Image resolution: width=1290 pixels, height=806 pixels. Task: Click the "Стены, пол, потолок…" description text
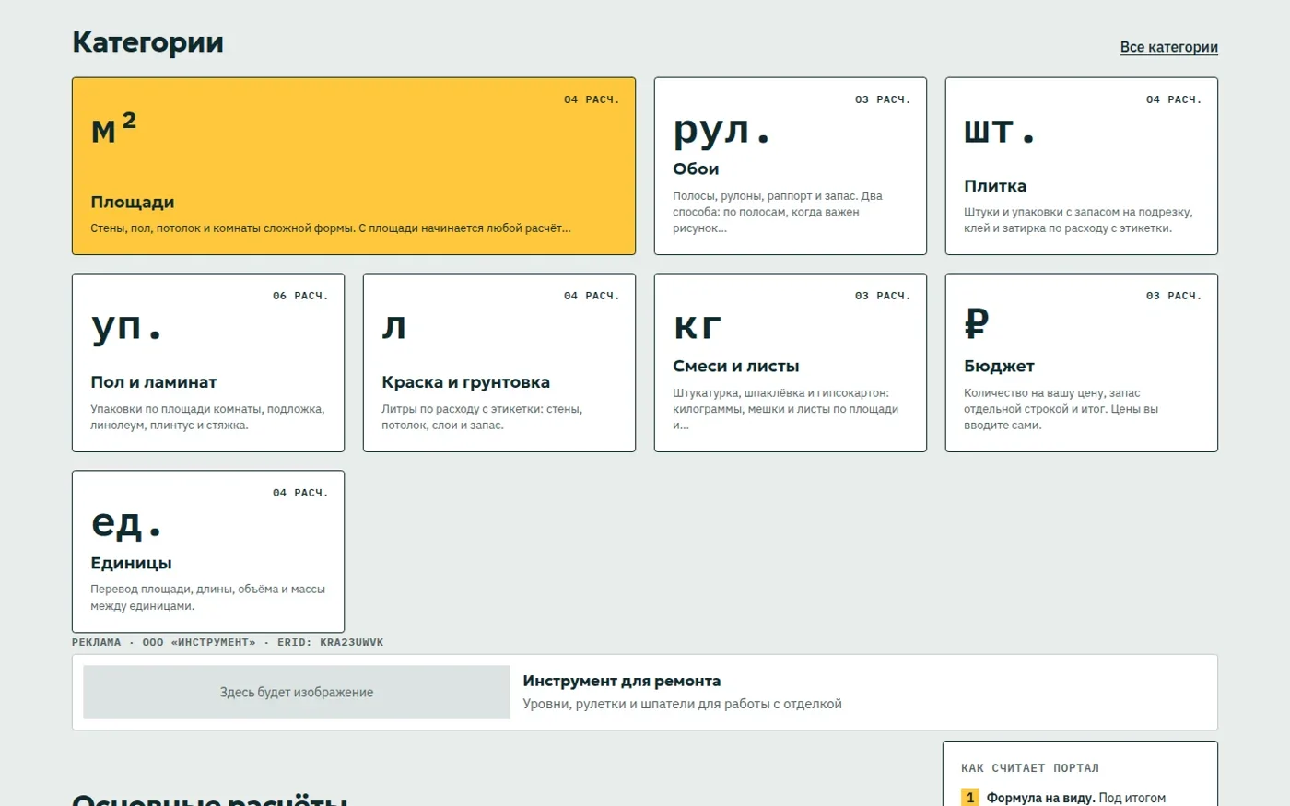click(x=331, y=228)
